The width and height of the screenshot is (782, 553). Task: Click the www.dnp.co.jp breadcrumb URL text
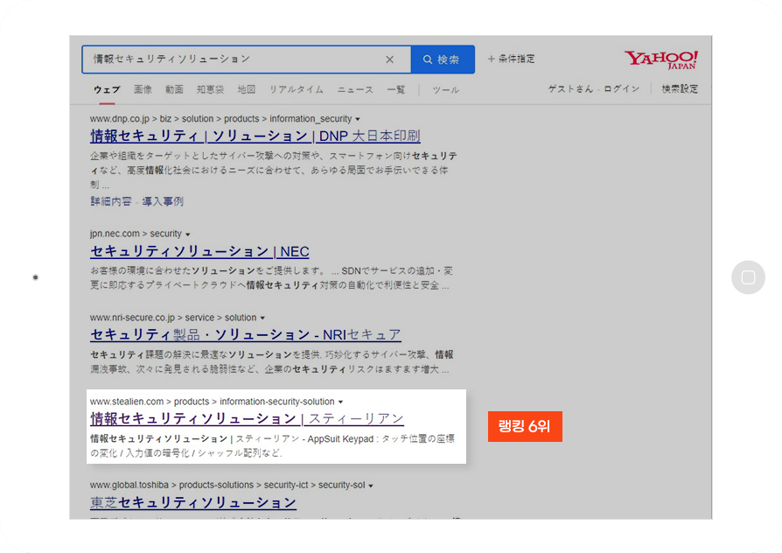[221, 119]
